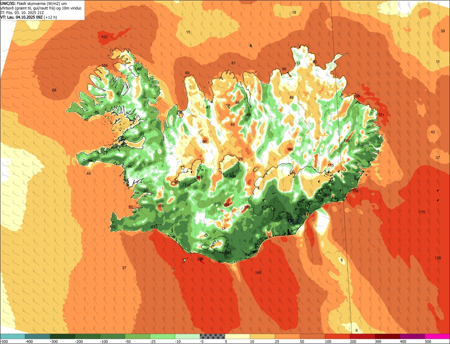
Task: Click the map value 166 off the southeast coast
Action: 356,191
